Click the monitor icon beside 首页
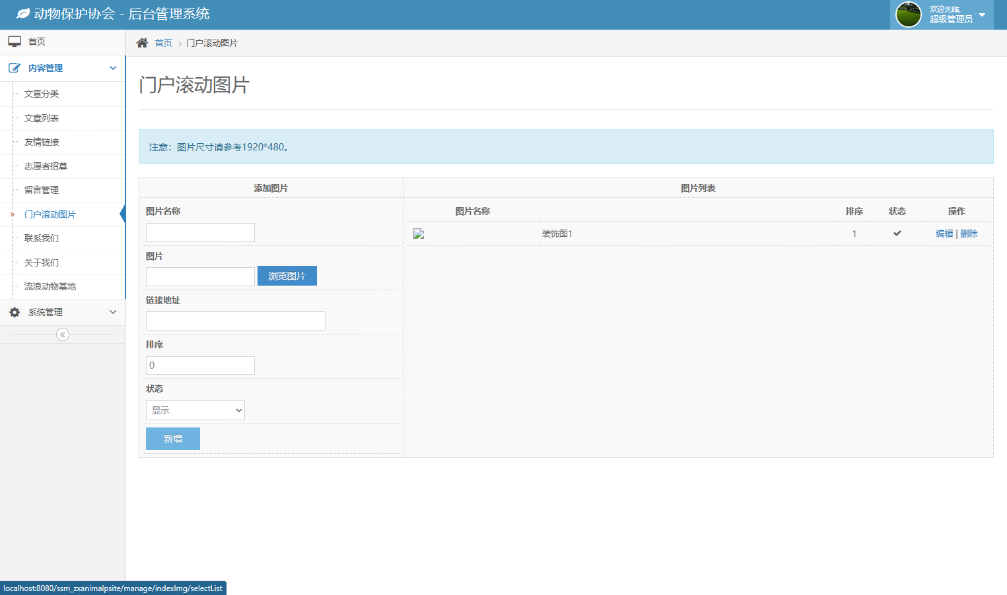Viewport: 1007px width, 595px height. tap(15, 42)
